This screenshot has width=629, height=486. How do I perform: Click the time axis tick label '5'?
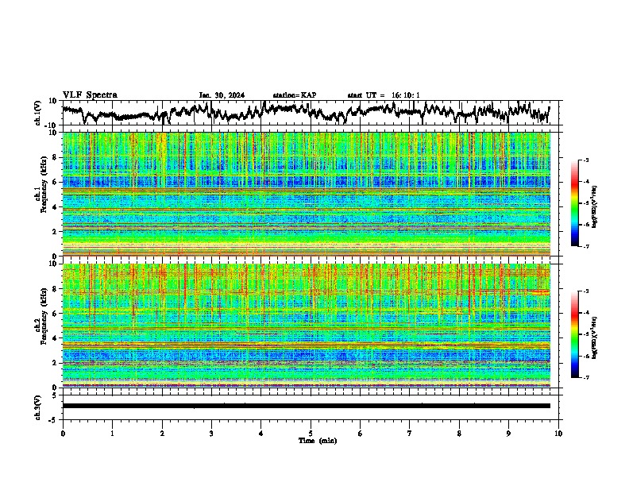point(311,434)
